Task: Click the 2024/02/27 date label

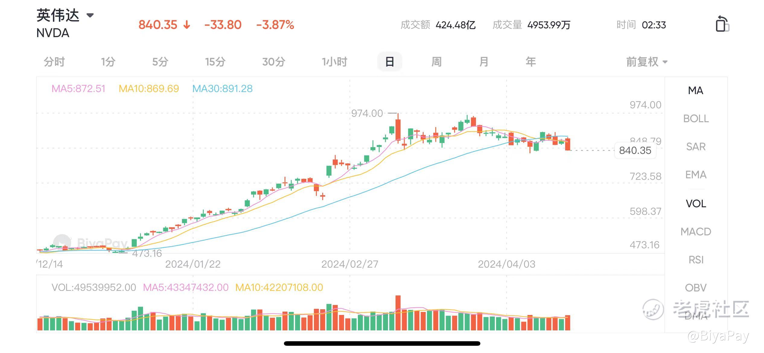Action: (350, 264)
